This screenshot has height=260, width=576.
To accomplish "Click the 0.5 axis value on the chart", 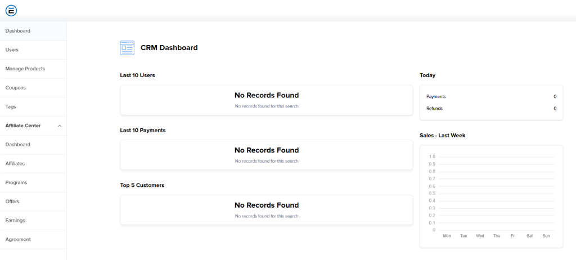I will (x=432, y=194).
